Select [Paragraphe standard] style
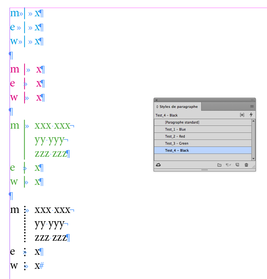The width and height of the screenshot is (267, 279). pos(203,122)
